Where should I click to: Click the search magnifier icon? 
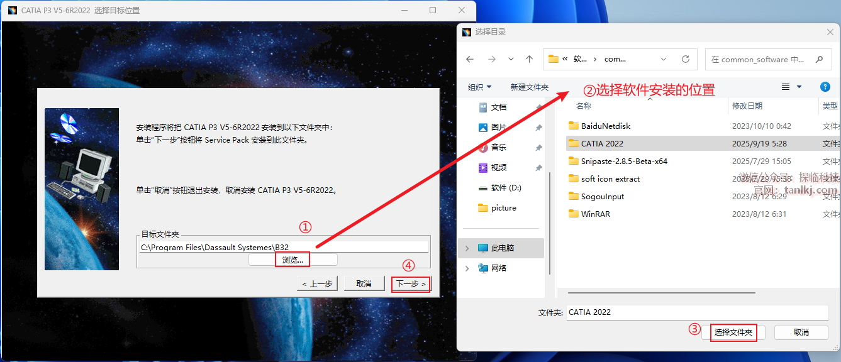(819, 59)
